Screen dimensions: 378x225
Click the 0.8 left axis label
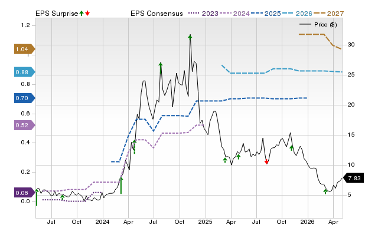point(25,84)
